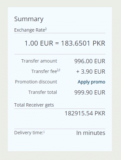Click the Delivery time footnote 1 superscript
The width and height of the screenshot is (121, 160).
point(44,132)
